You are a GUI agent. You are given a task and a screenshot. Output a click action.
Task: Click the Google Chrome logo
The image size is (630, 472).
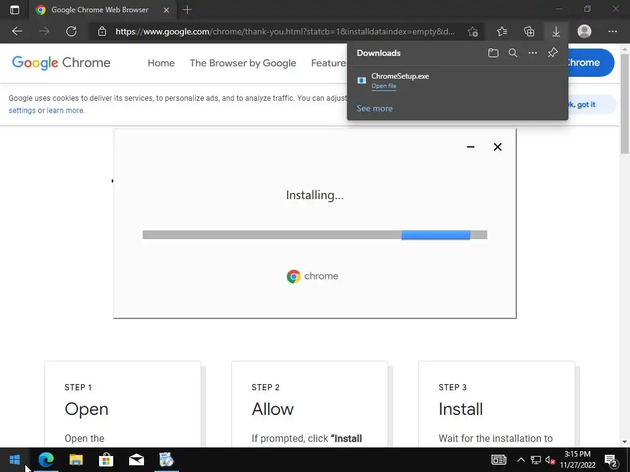point(61,63)
